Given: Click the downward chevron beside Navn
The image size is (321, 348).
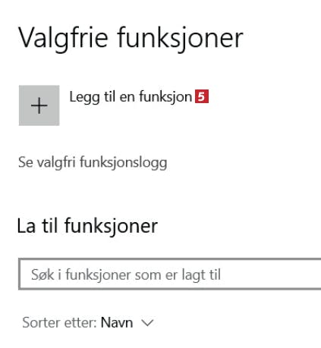Looking at the screenshot, I should pyautogui.click(x=147, y=323).
